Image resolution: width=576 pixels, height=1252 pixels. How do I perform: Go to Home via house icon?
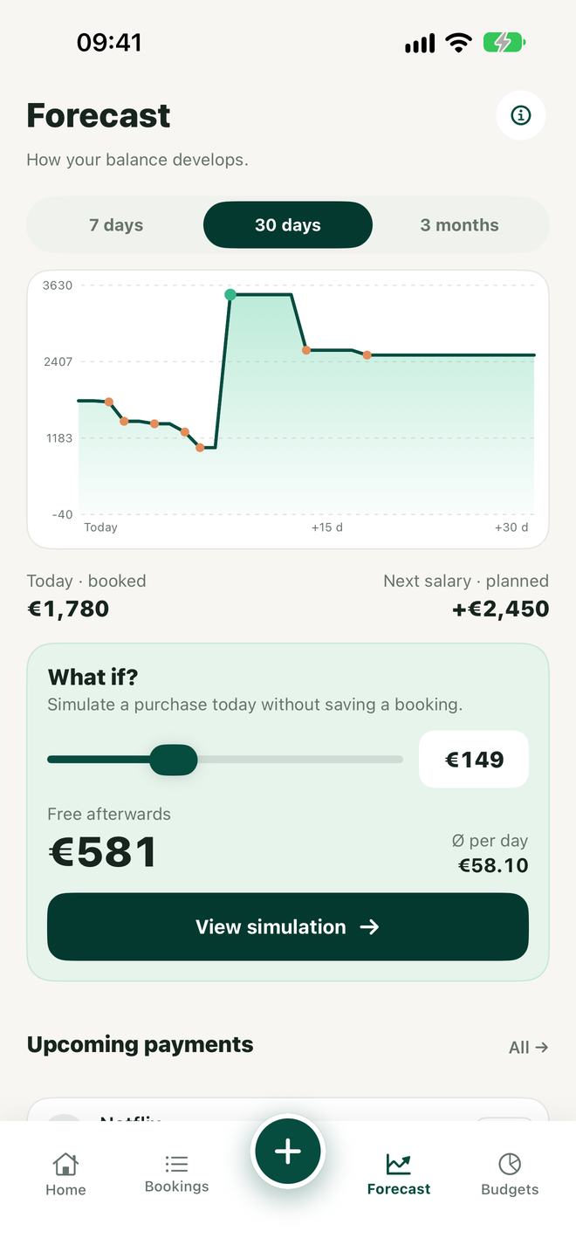click(65, 1164)
